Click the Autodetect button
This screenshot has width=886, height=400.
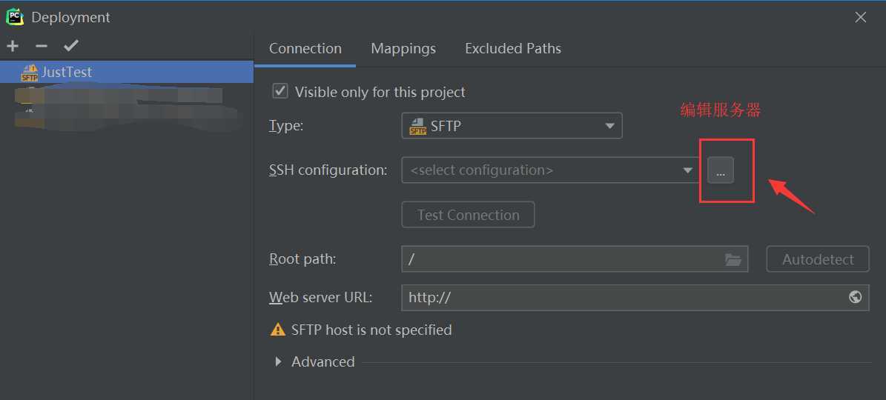click(x=818, y=259)
